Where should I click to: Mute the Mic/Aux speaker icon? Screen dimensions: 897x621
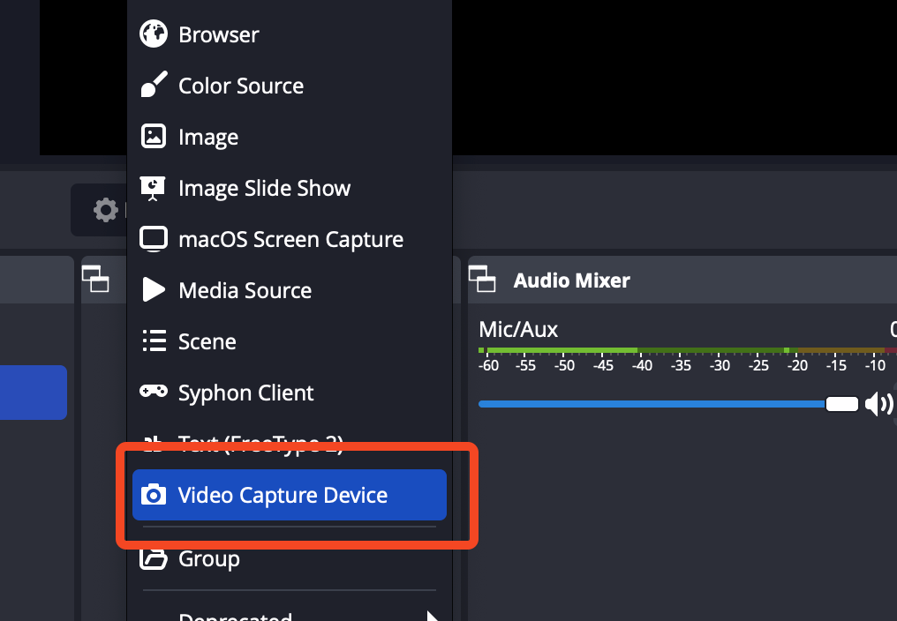pyautogui.click(x=878, y=404)
